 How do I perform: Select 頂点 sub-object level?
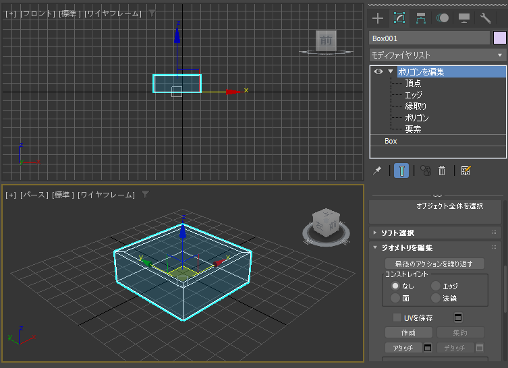pos(413,83)
